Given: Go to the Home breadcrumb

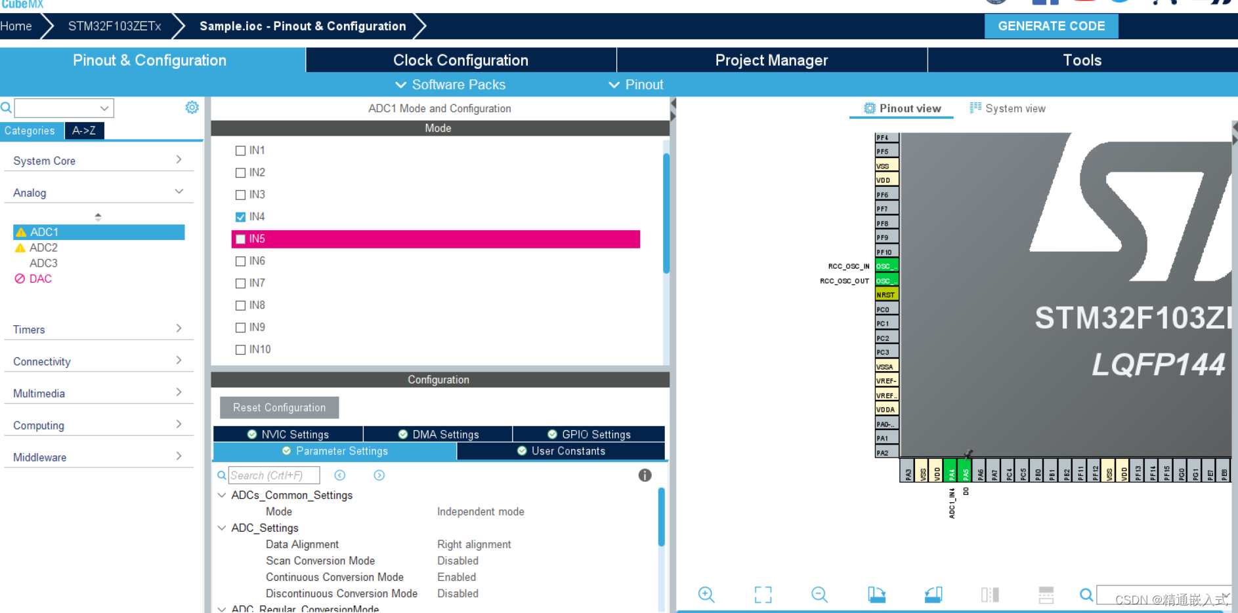Looking at the screenshot, I should [16, 26].
